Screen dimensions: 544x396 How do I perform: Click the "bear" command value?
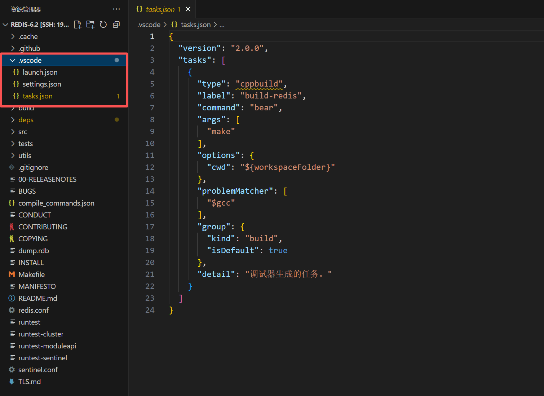tap(264, 108)
